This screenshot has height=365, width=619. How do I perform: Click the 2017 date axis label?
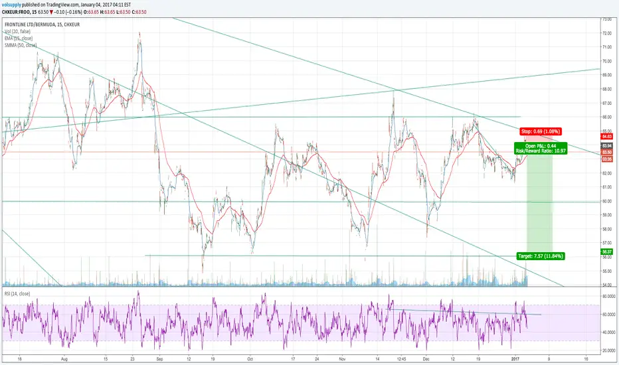tap(515, 360)
